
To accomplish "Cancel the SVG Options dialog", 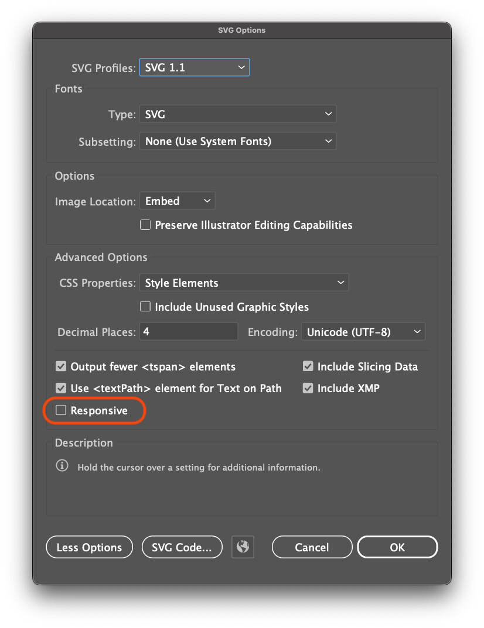I will (x=312, y=547).
